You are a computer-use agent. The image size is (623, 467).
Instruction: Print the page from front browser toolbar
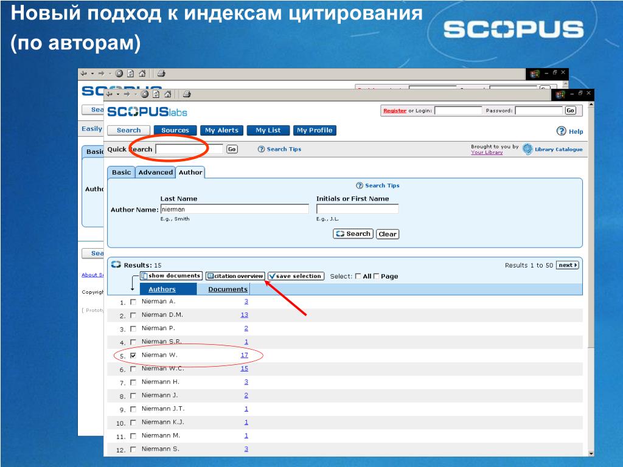point(187,94)
